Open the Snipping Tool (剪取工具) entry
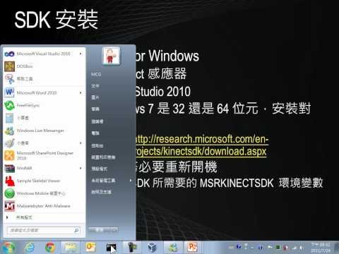The width and height of the screenshot is (339, 254). (x=44, y=79)
